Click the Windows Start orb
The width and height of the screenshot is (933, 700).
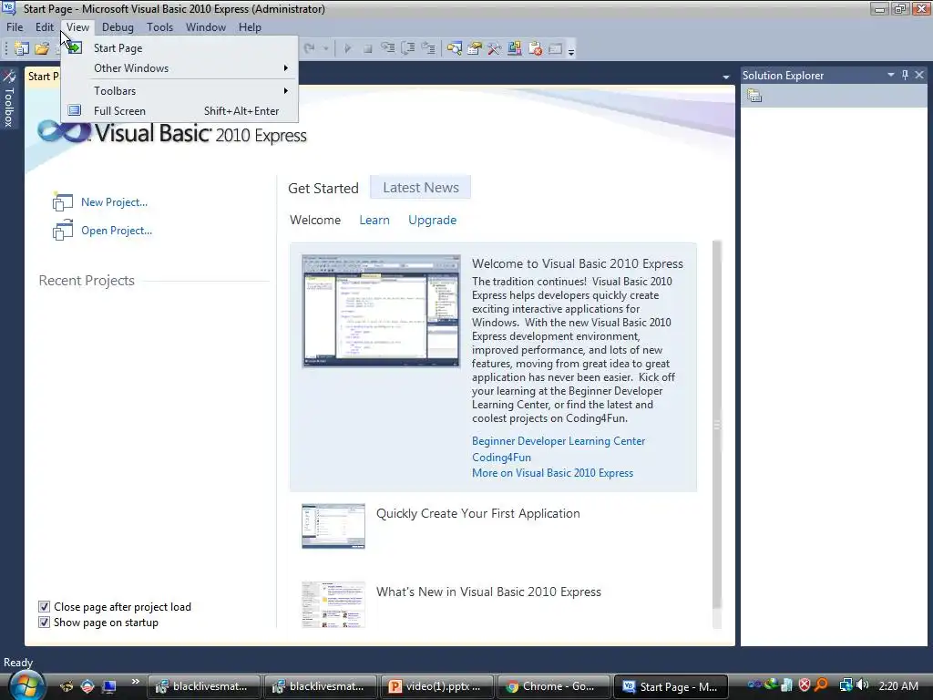point(26,685)
